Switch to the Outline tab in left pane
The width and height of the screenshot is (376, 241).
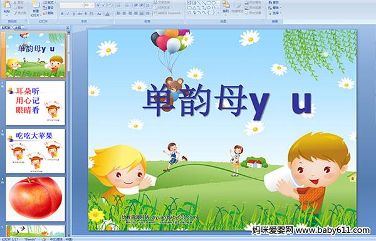click(x=18, y=28)
